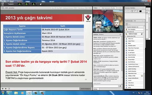Go to previous slide arrow
This screenshot has height=95, width=152.
click(x=3, y=89)
